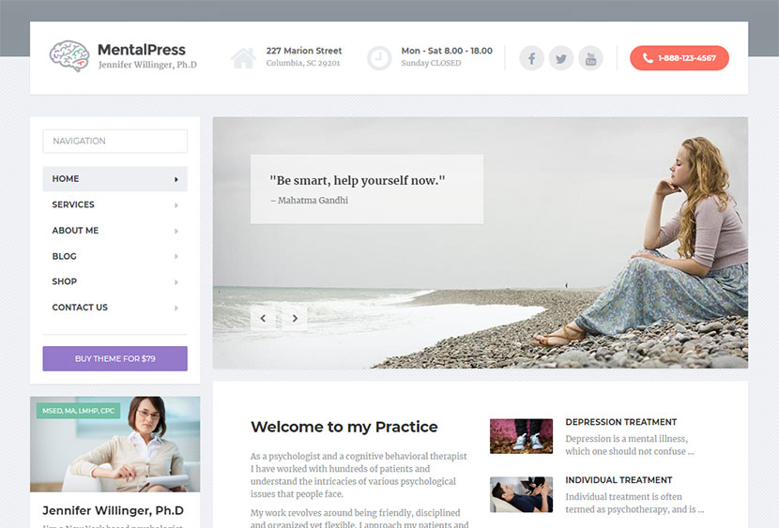The width and height of the screenshot is (779, 528).
Task: Expand the Services menu arrow
Action: (176, 205)
